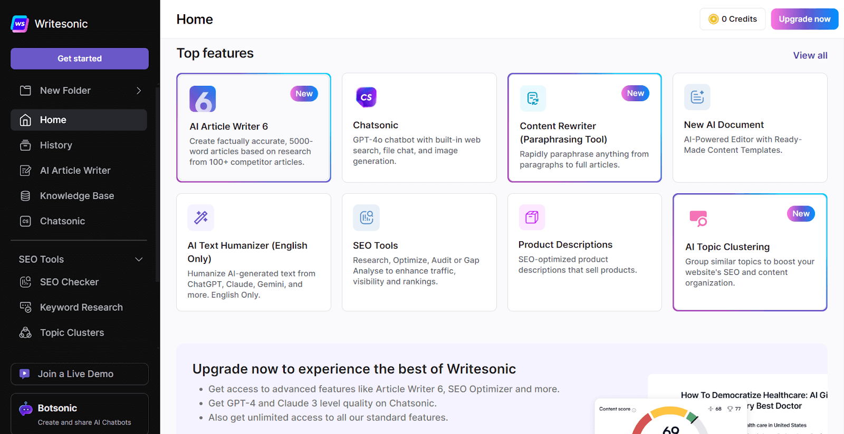This screenshot has height=434, width=844.
Task: Open Home in the sidebar
Action: (79, 120)
